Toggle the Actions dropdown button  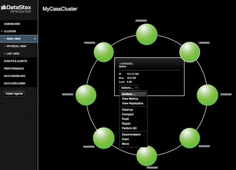pos(129,88)
